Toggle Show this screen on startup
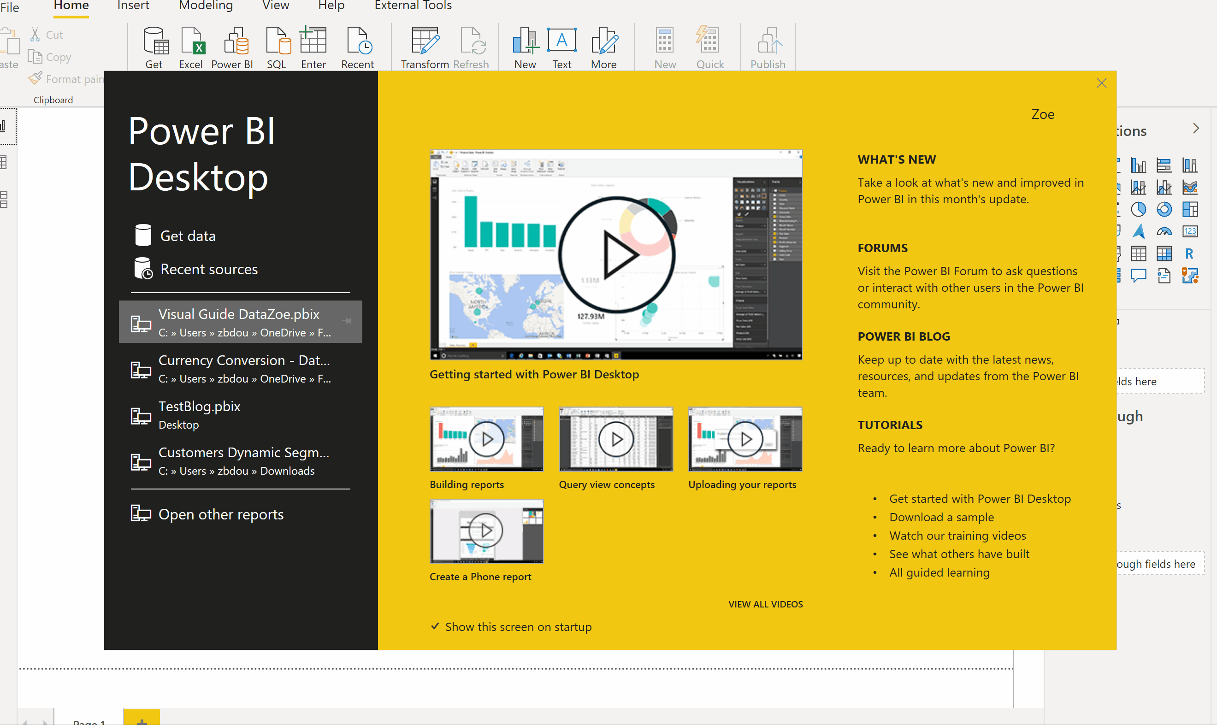 tap(435, 626)
